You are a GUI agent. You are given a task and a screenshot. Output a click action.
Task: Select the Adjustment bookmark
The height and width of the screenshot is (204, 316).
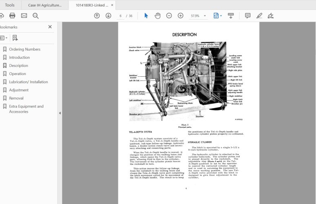(x=19, y=90)
